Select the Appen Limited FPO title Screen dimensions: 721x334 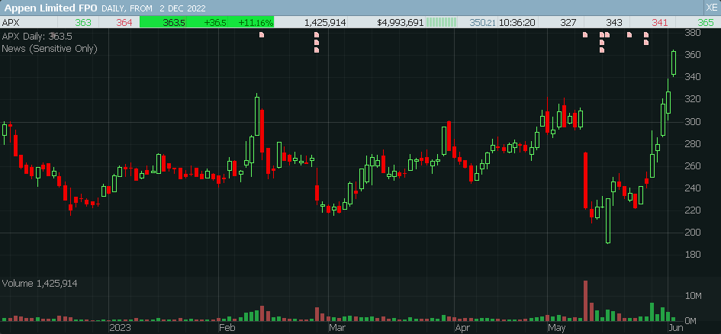click(x=50, y=8)
